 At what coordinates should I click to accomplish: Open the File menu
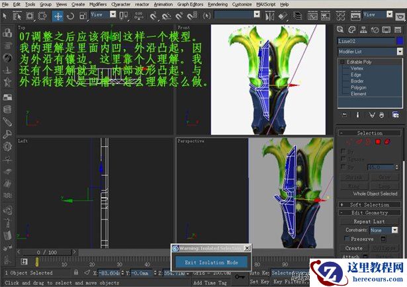pyautogui.click(x=5, y=5)
